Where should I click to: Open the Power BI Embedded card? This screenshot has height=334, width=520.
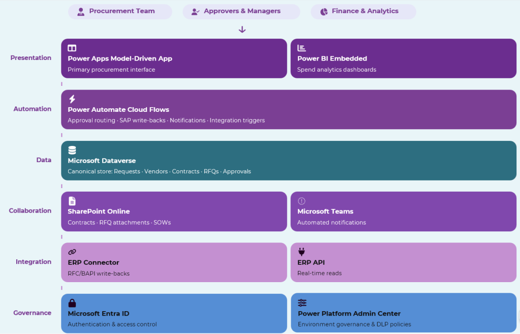(403, 58)
